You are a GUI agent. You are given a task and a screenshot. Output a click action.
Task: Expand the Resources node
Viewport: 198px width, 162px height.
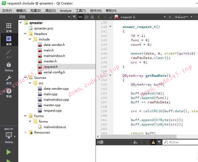coord(25,132)
